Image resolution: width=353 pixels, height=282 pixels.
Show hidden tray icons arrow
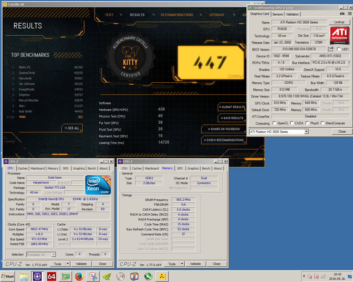pos(304,276)
